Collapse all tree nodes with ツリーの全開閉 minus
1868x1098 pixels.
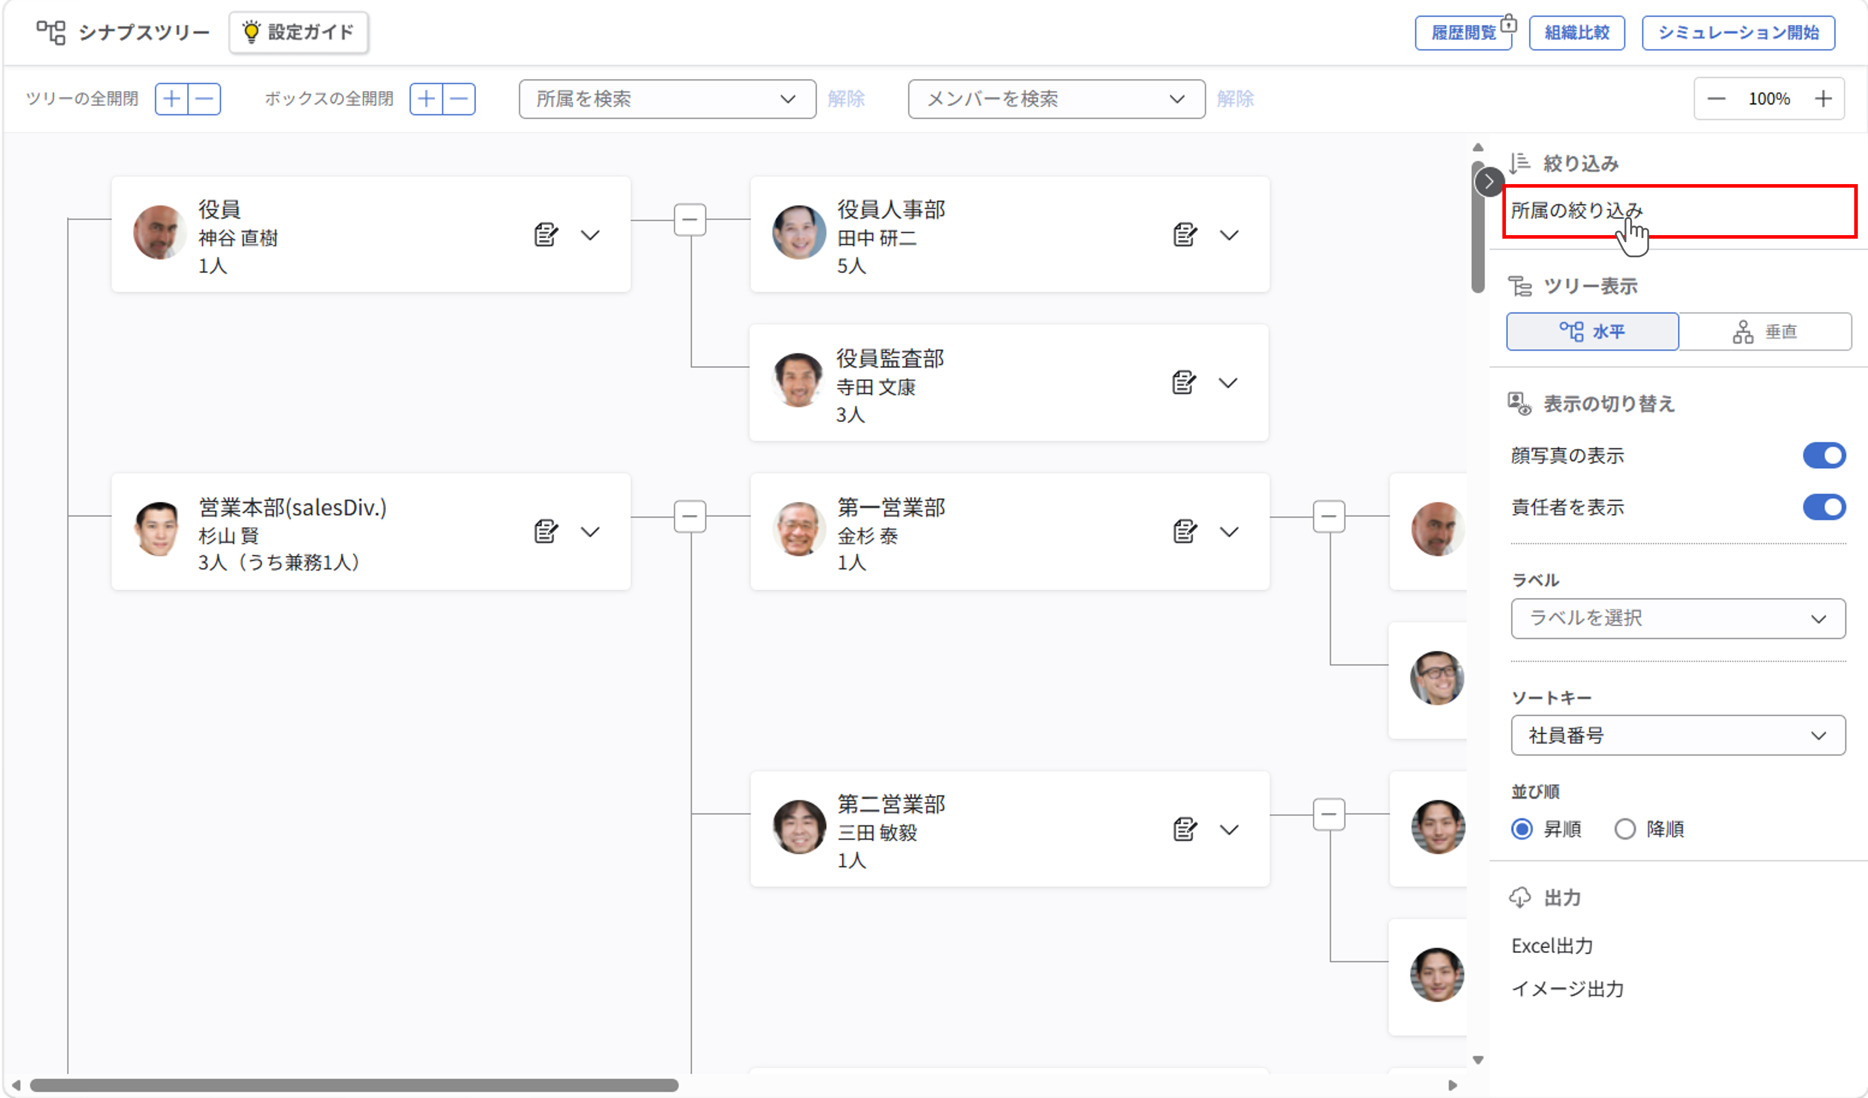coord(205,98)
